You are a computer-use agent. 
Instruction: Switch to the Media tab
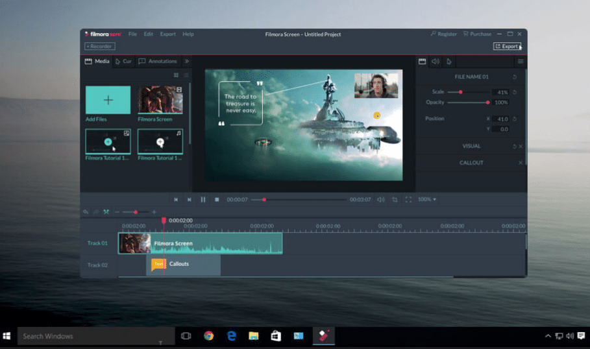pyautogui.click(x=97, y=61)
